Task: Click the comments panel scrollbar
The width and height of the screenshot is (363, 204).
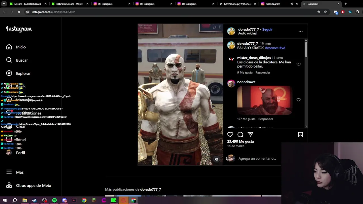Action: tap(306, 50)
